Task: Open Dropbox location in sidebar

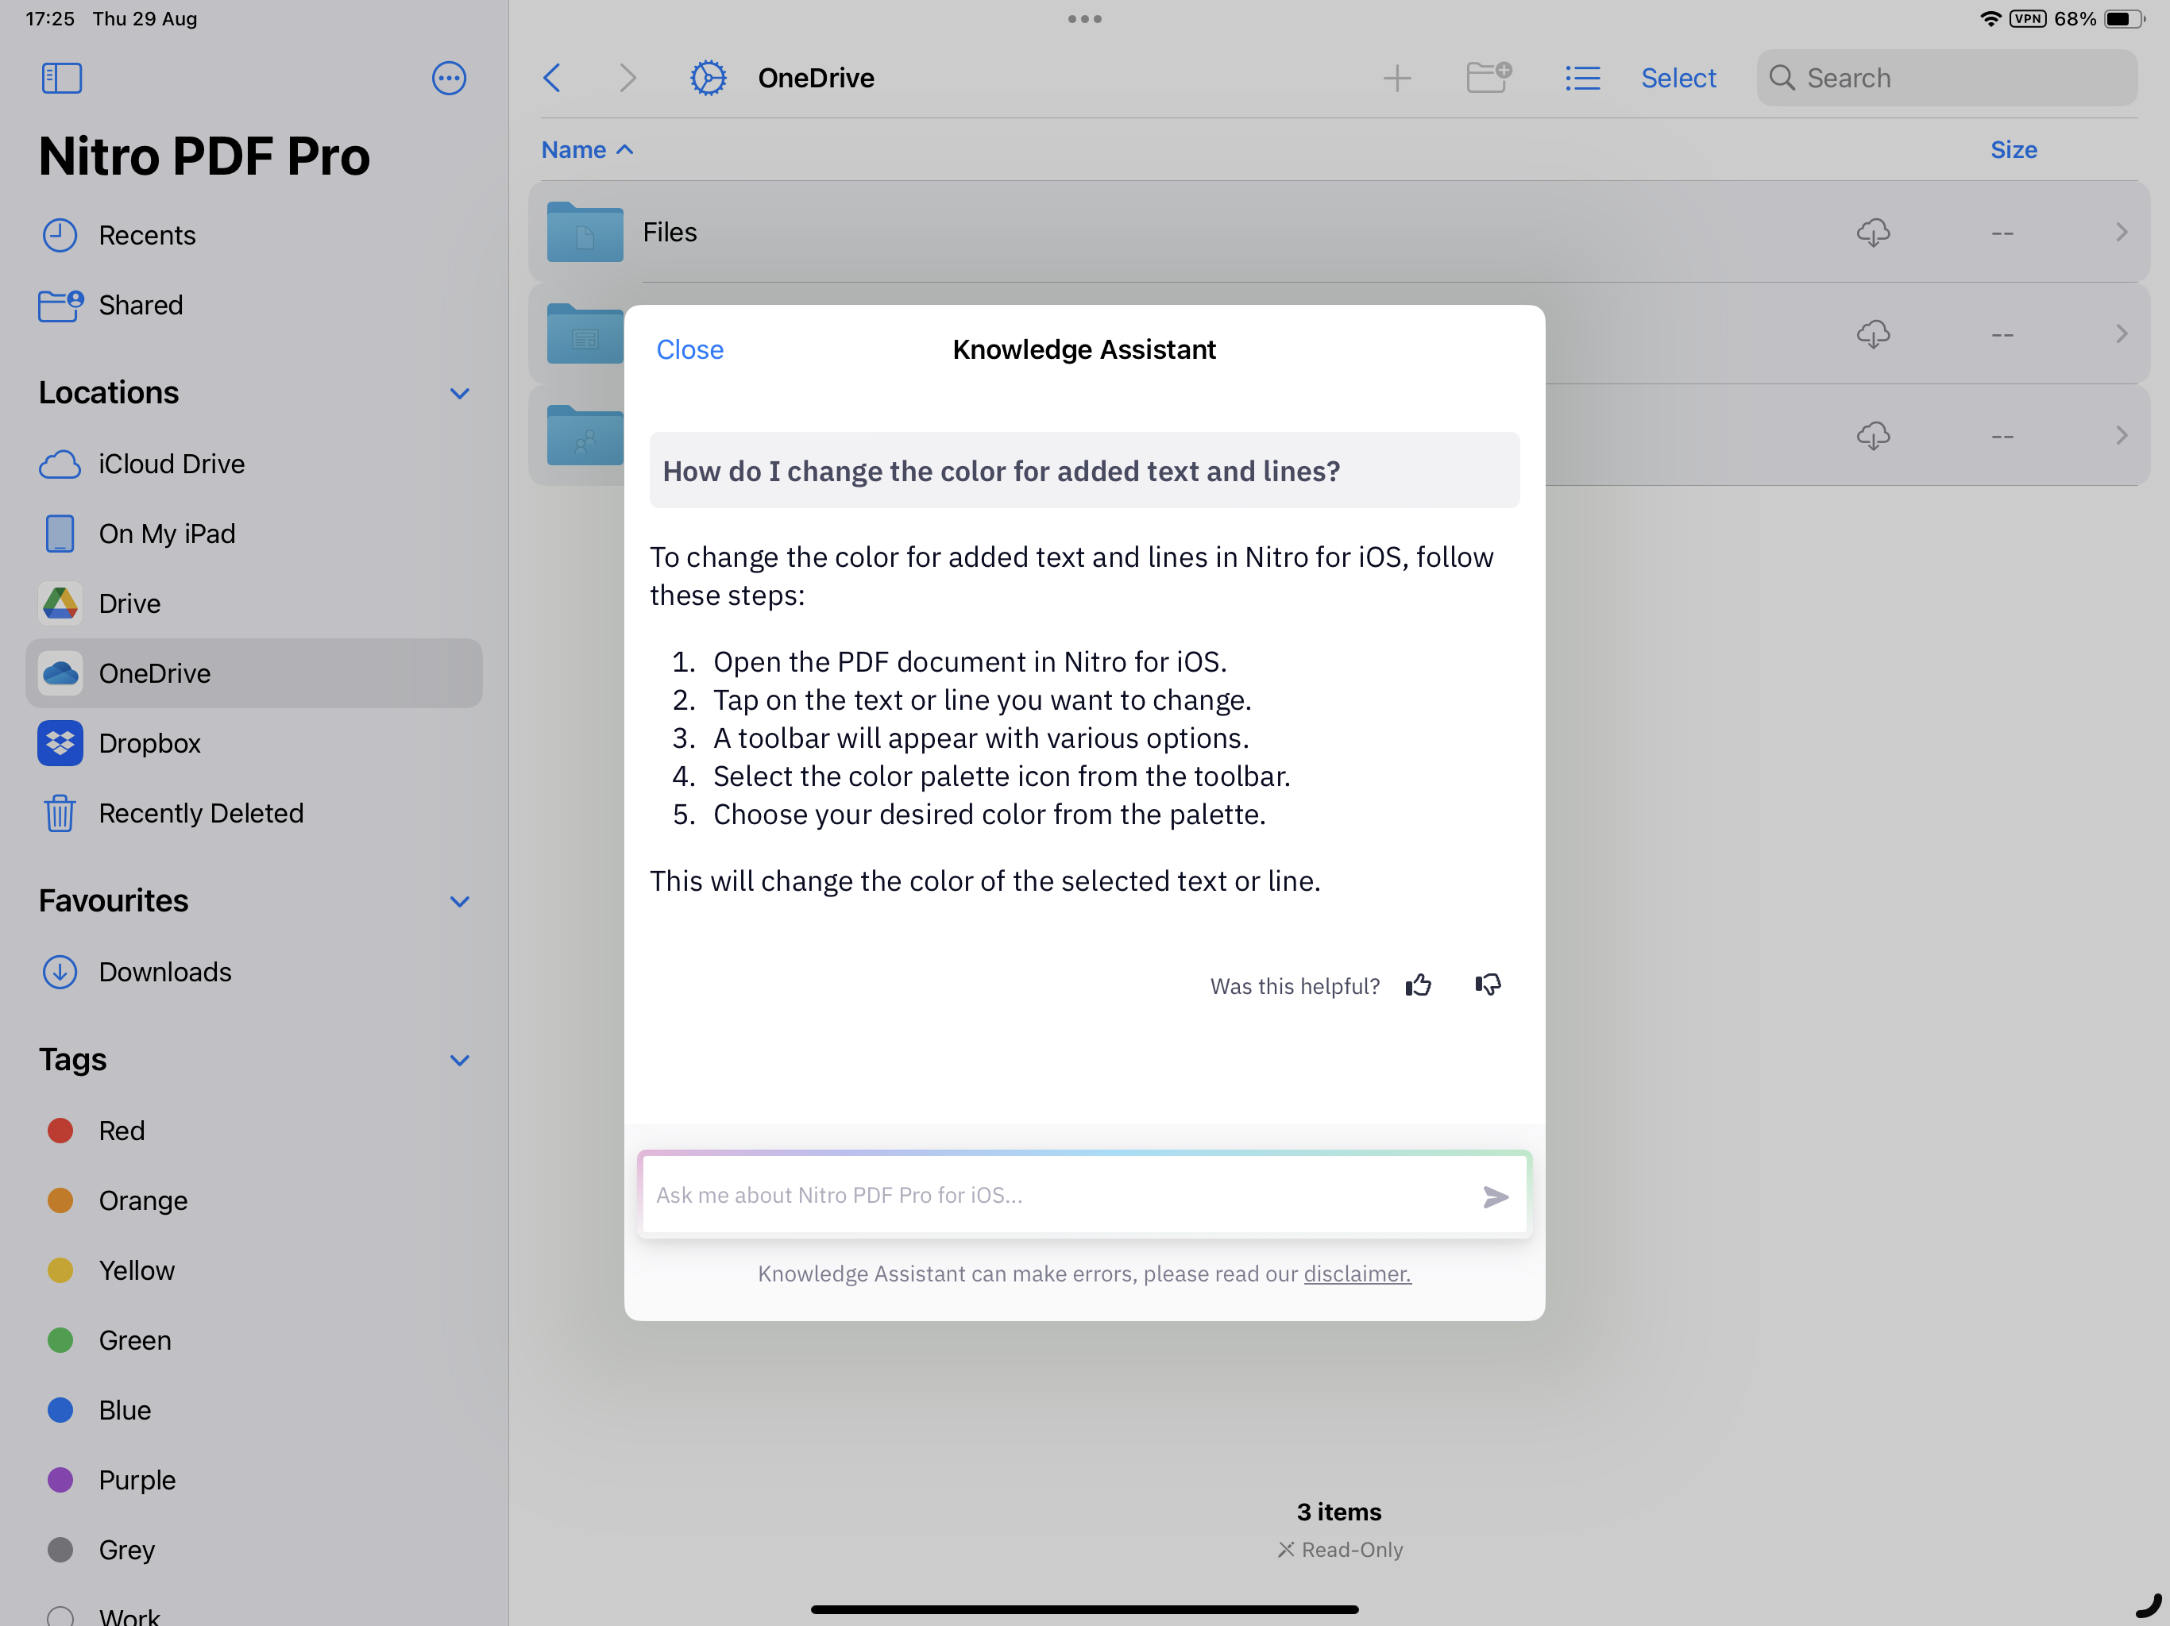Action: tap(149, 743)
